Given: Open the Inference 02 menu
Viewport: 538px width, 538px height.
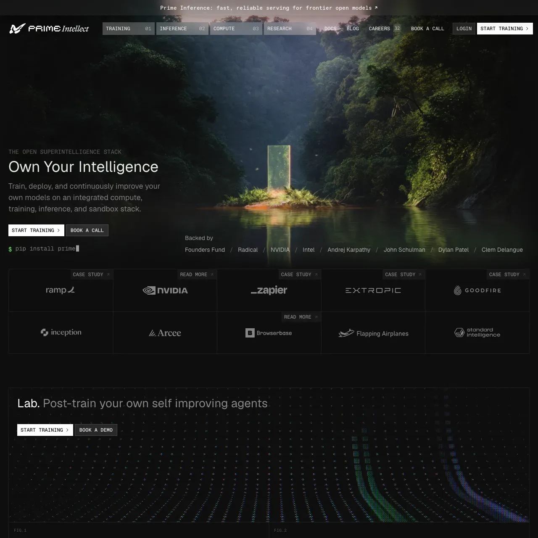Looking at the screenshot, I should [x=182, y=29].
